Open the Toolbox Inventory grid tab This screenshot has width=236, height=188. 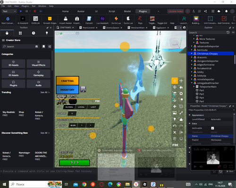pyautogui.click(x=20, y=33)
